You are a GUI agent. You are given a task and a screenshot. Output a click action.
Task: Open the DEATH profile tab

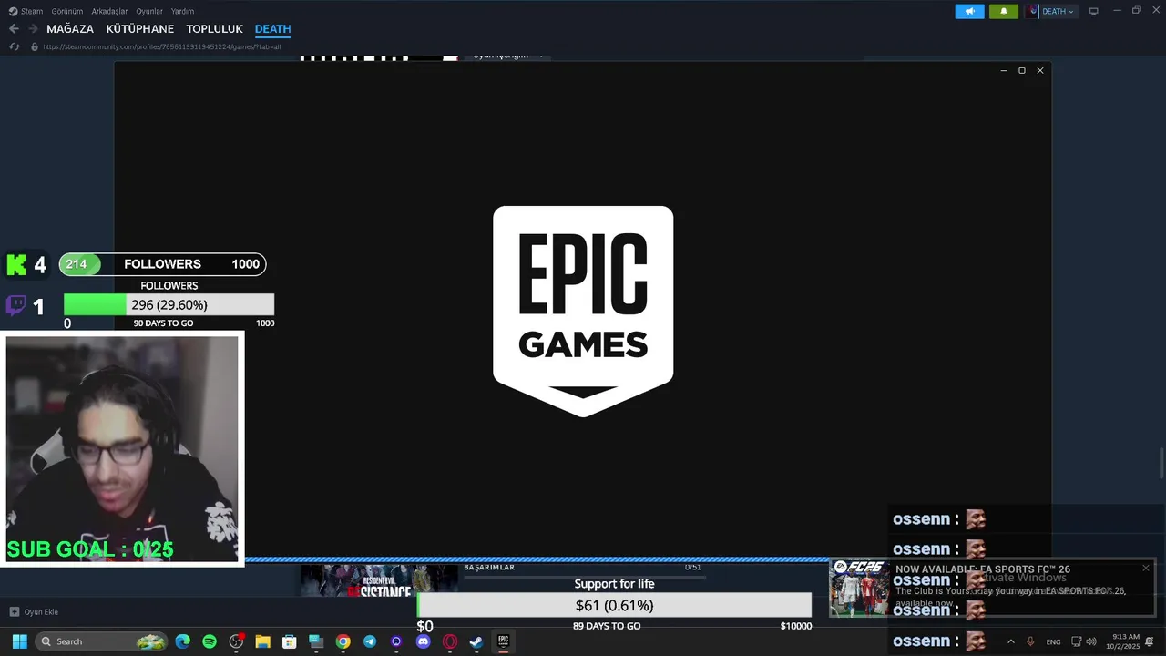[272, 29]
